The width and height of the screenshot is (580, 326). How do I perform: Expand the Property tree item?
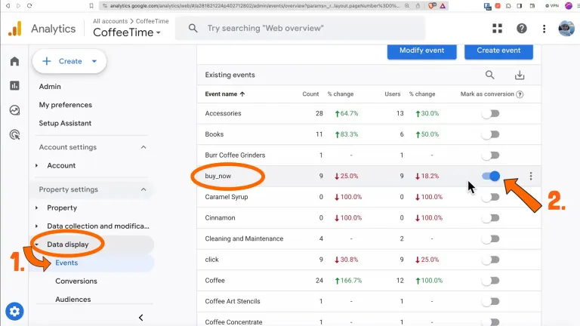(x=36, y=208)
